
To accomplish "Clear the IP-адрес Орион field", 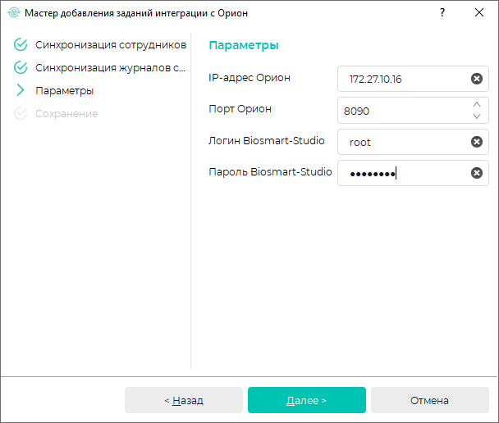I will 476,79.
